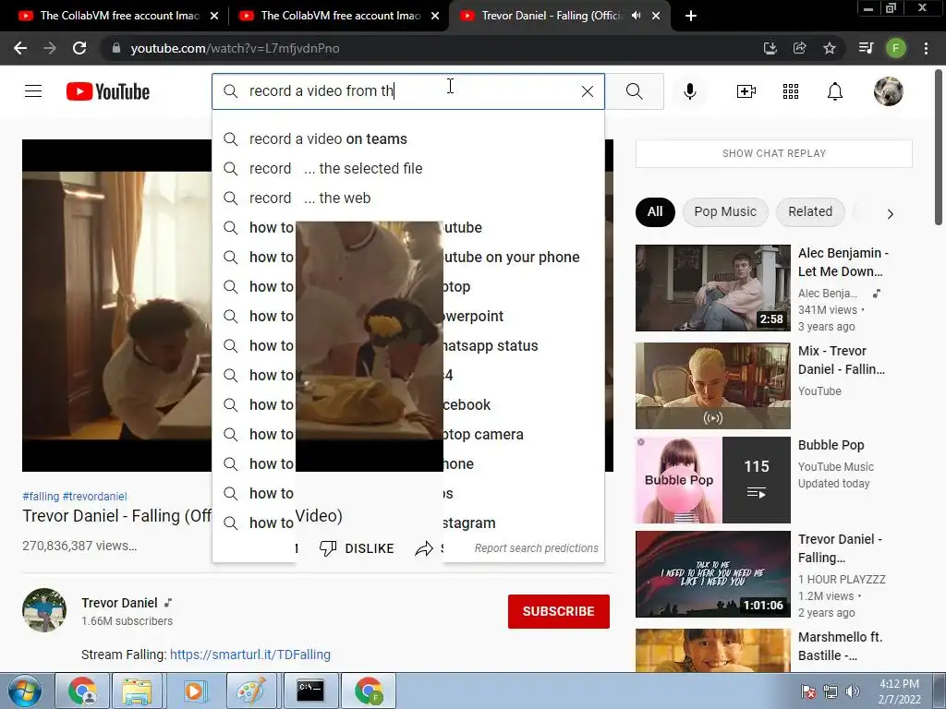The width and height of the screenshot is (946, 709).
Task: Open smarturl.it/TDFalling link
Action: [x=249, y=655]
